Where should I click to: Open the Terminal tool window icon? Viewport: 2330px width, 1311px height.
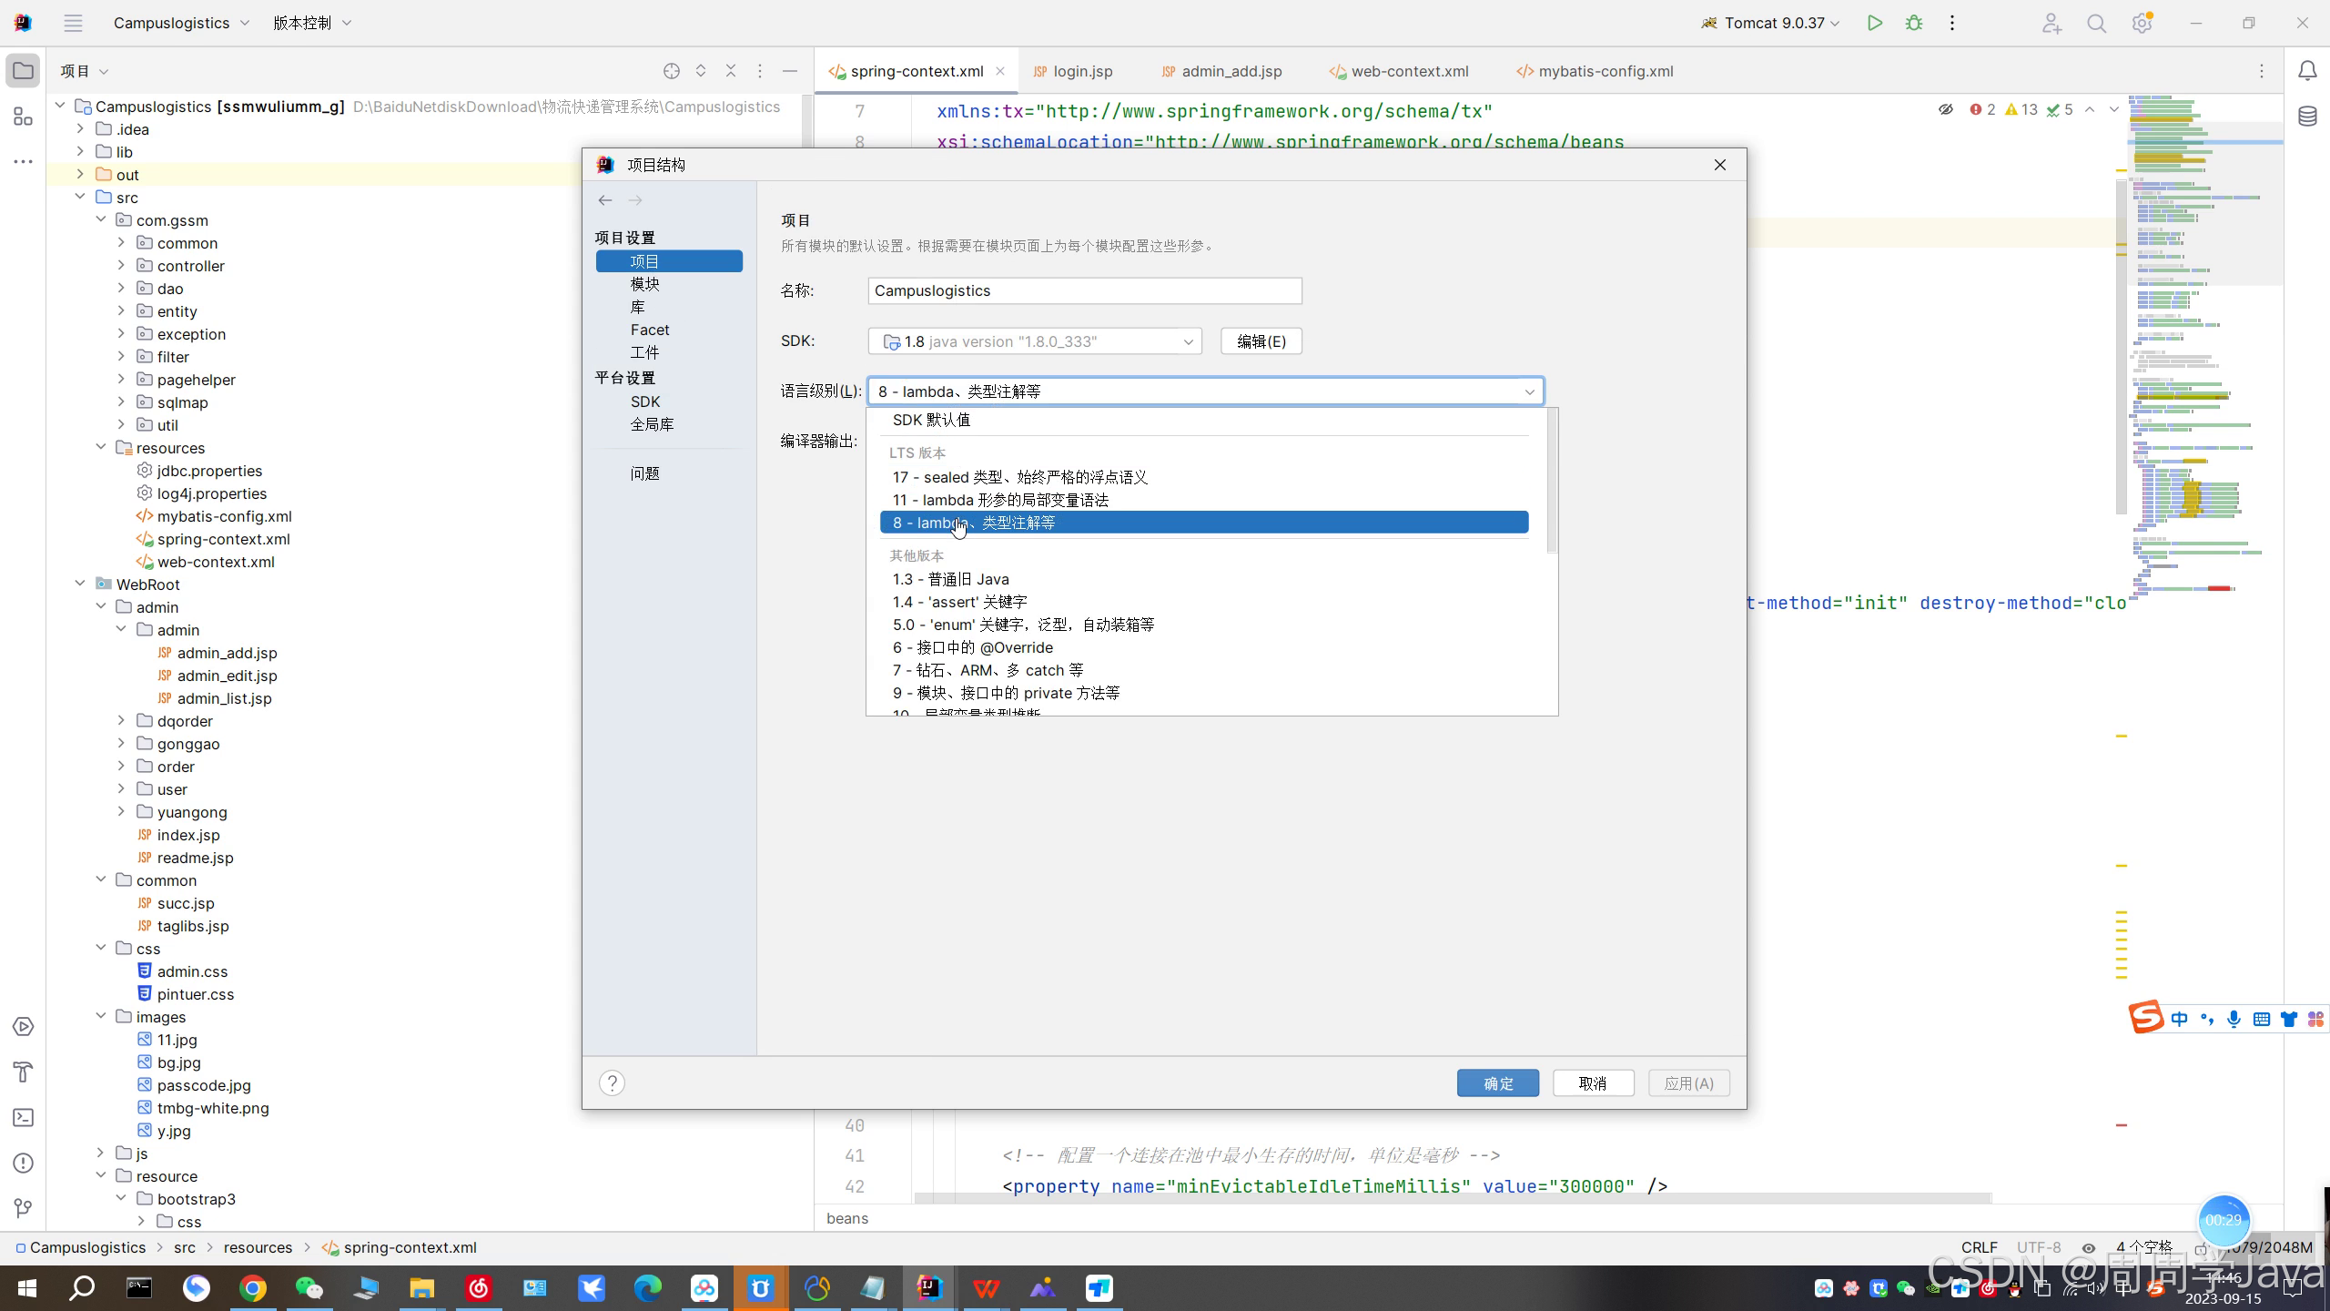(24, 1117)
